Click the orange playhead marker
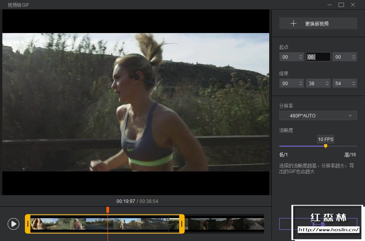 108,210
